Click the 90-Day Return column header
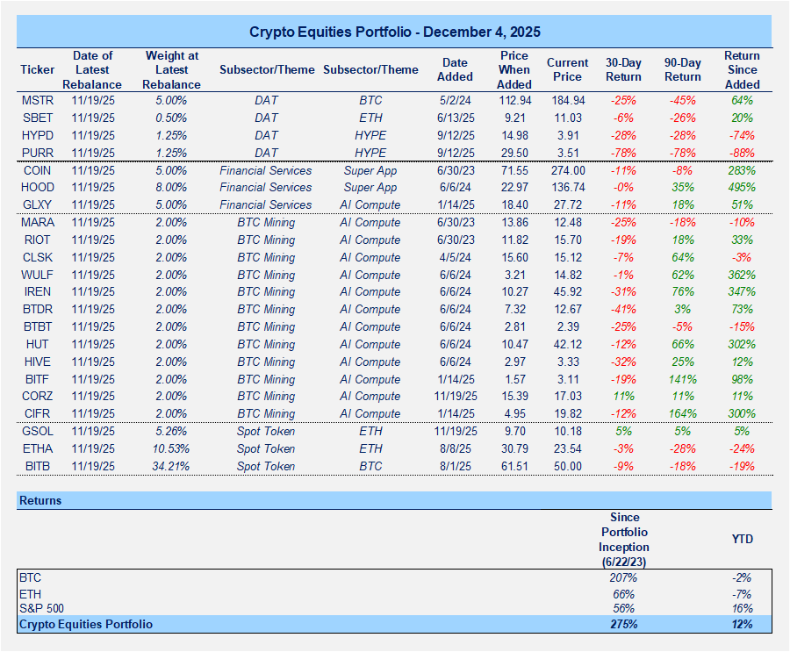The height and width of the screenshot is (652, 790). point(682,69)
